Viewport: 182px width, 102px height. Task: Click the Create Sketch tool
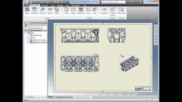(113, 12)
